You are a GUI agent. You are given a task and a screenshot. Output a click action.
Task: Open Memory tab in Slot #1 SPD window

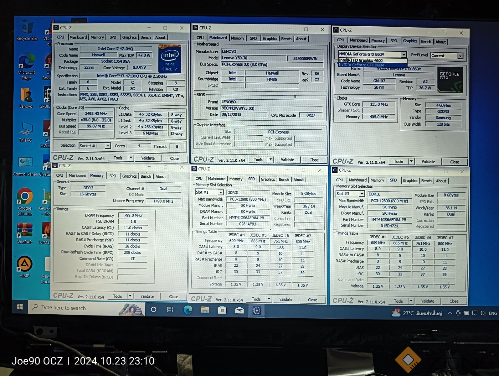236,179
